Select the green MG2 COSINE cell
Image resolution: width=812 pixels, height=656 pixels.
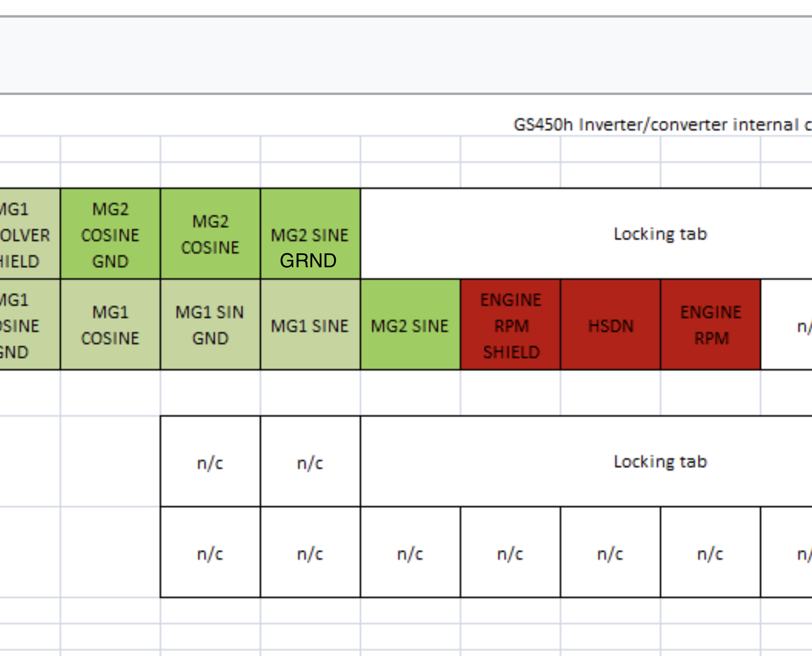[210, 234]
